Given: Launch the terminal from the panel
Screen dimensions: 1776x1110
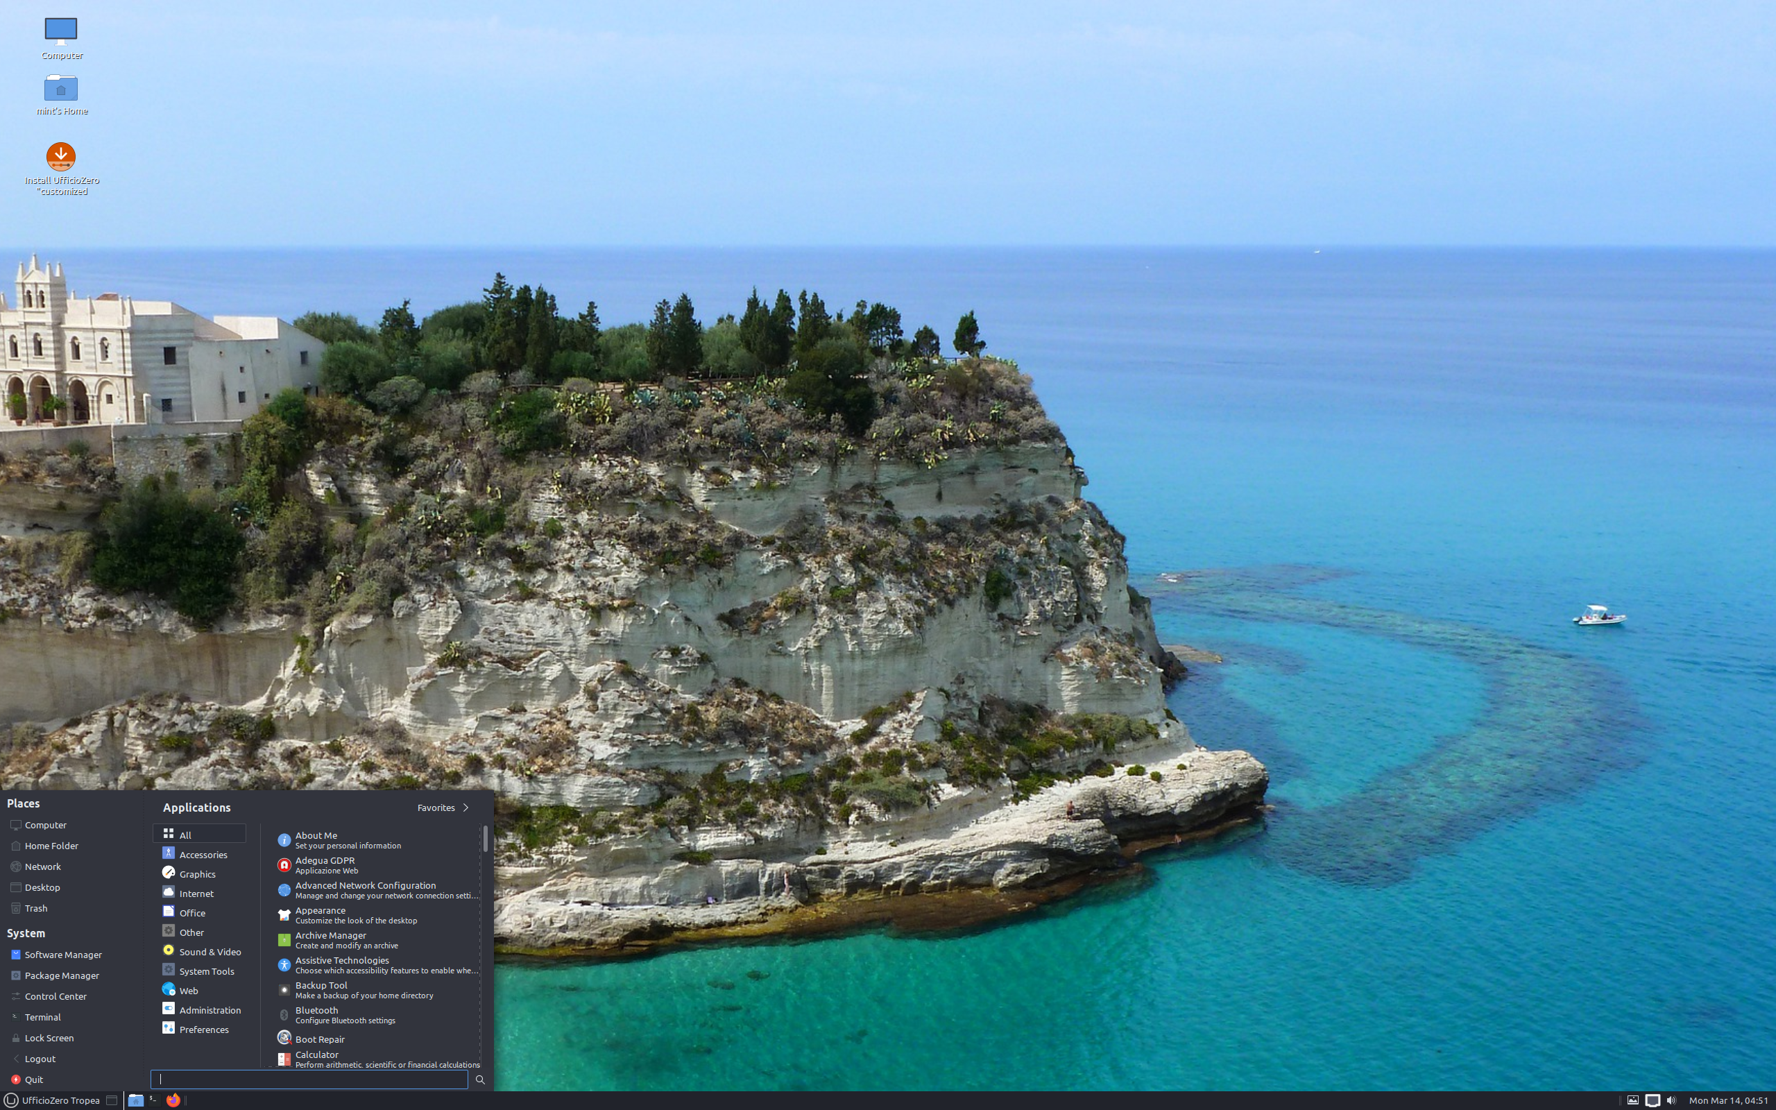Looking at the screenshot, I should (x=153, y=1100).
